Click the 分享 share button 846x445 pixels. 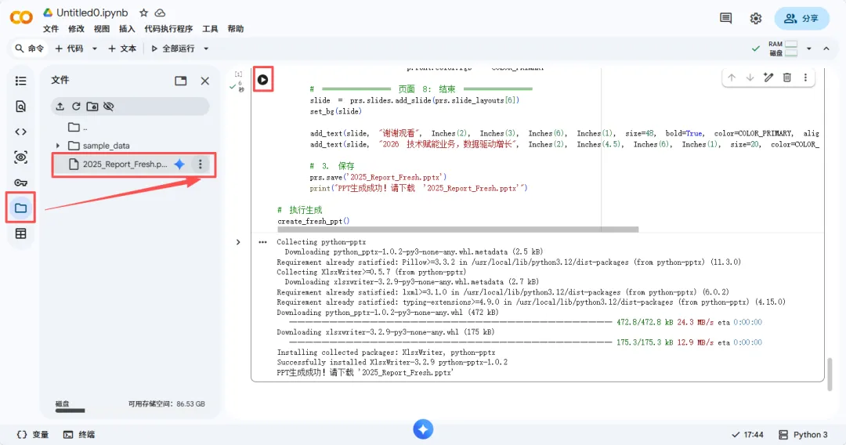(x=802, y=18)
